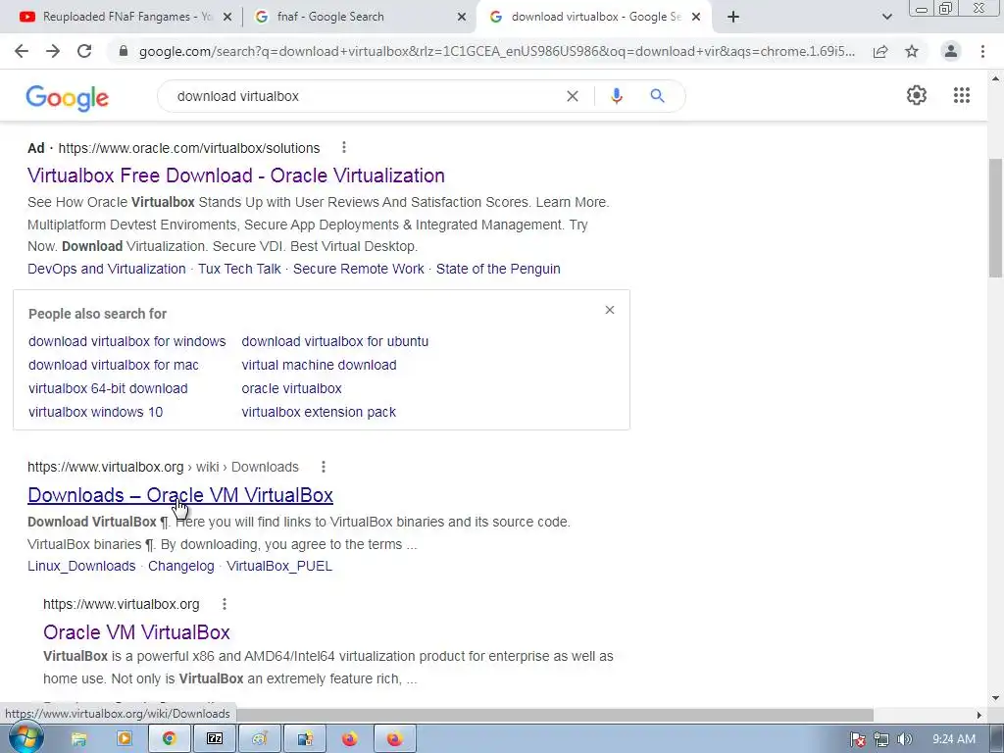Viewport: 1004px width, 753px height.
Task: Go to Google home via logo
Action: pyautogui.click(x=68, y=98)
